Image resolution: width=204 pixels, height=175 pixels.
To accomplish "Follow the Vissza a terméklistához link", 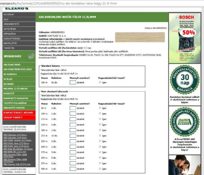I will pyautogui.click(x=156, y=28).
